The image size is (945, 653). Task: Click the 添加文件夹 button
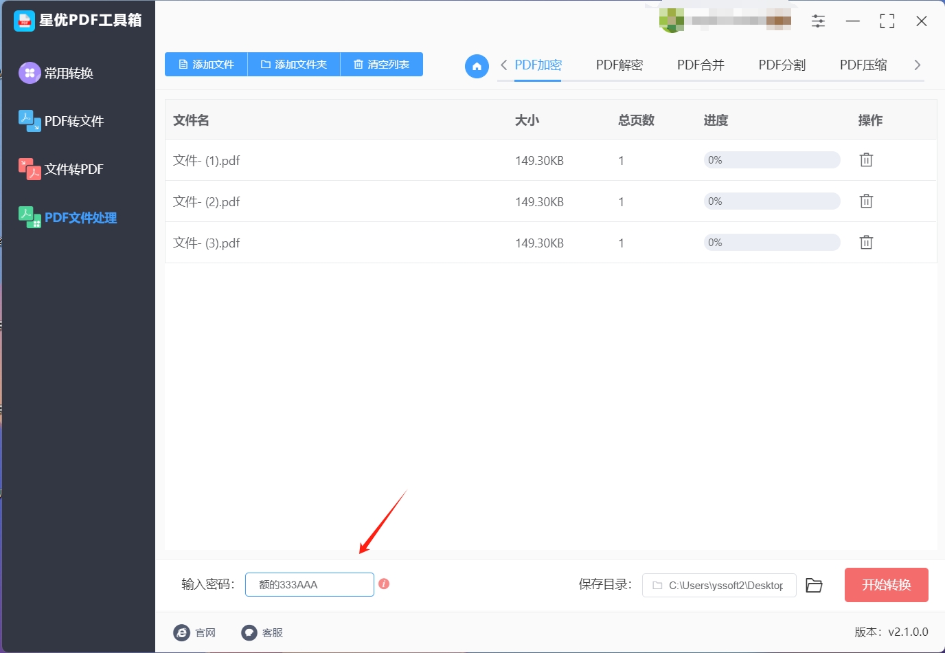coord(294,65)
